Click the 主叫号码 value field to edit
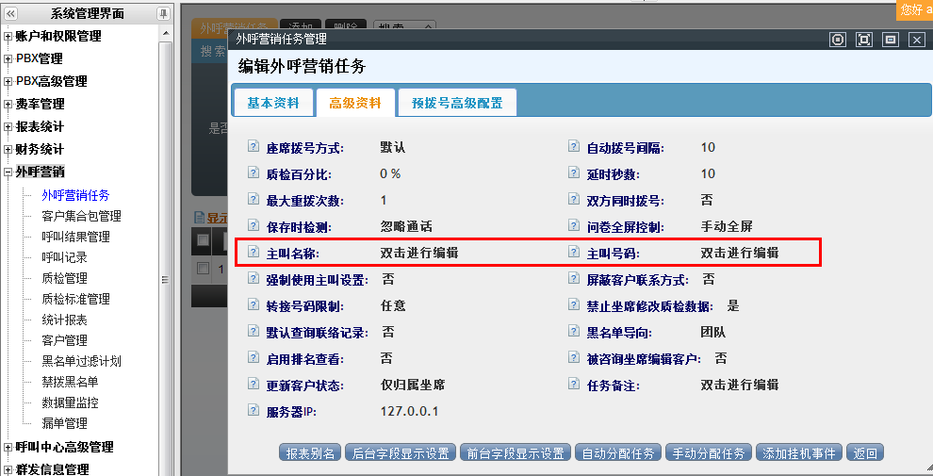 click(x=739, y=254)
